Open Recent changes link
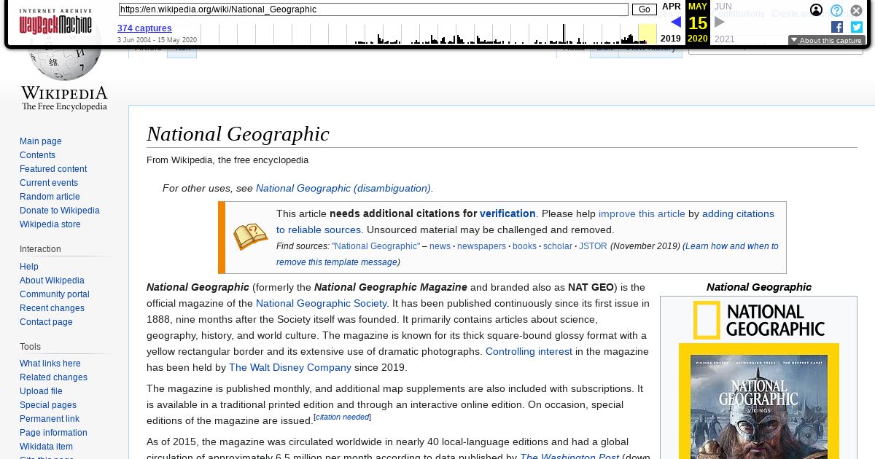The width and height of the screenshot is (875, 459). click(52, 308)
